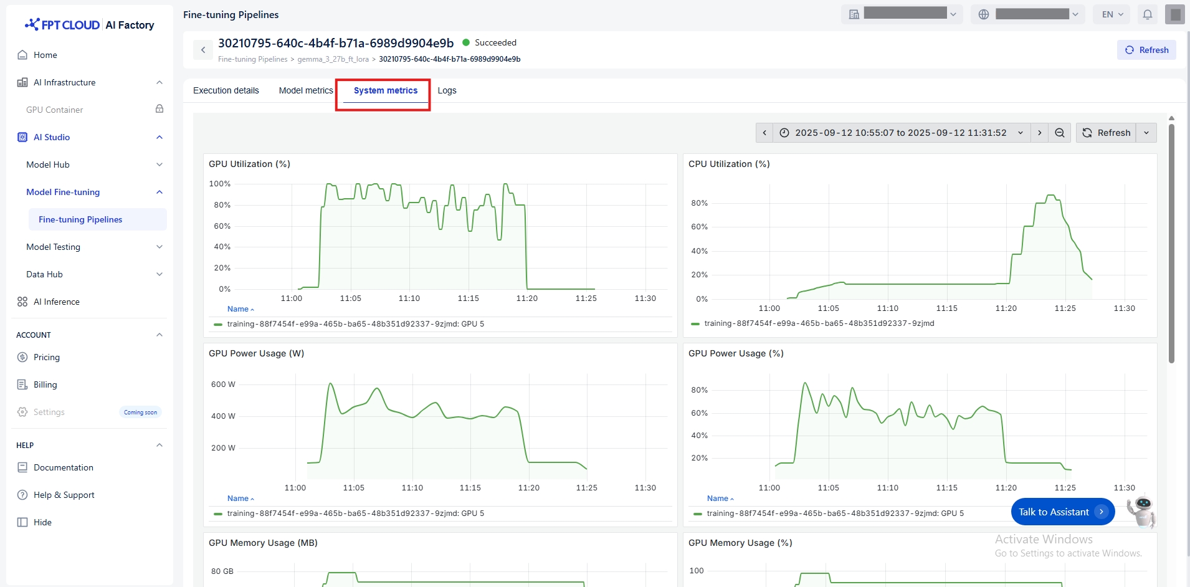The image size is (1190, 587).
Task: Go to previous time range arrow
Action: pyautogui.click(x=764, y=133)
